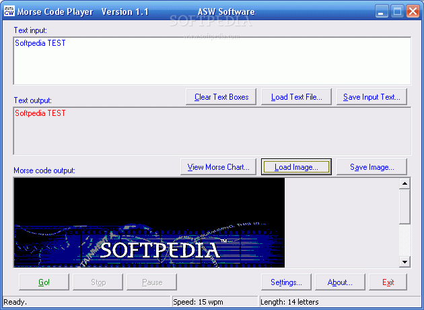Click the disabled Pause button
The width and height of the screenshot is (424, 310).
tap(151, 282)
